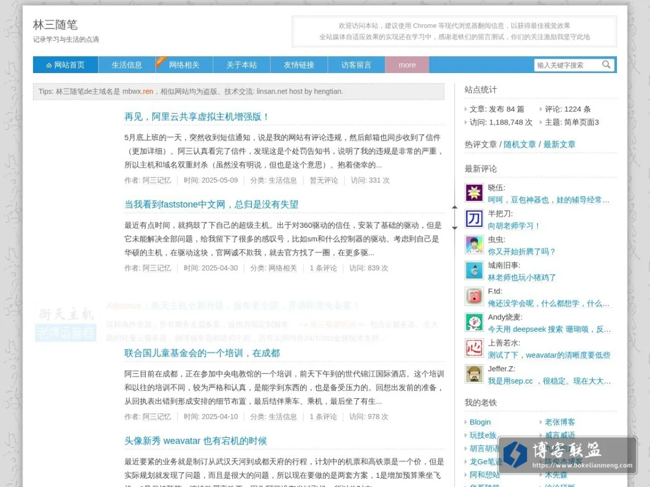Image resolution: width=650 pixels, height=487 pixels.
Task: Visit the Blogin friend link
Action: (480, 422)
